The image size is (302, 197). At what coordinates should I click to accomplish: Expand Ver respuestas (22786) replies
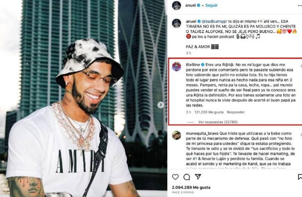pyautogui.click(x=218, y=122)
